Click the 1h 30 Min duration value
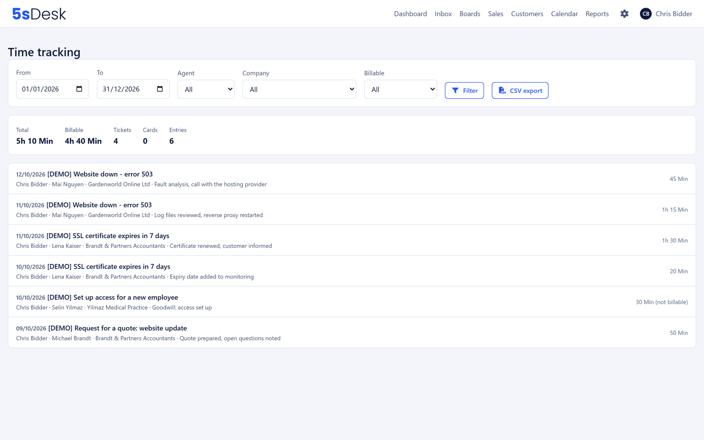Viewport: 704px width, 440px height. coord(675,241)
